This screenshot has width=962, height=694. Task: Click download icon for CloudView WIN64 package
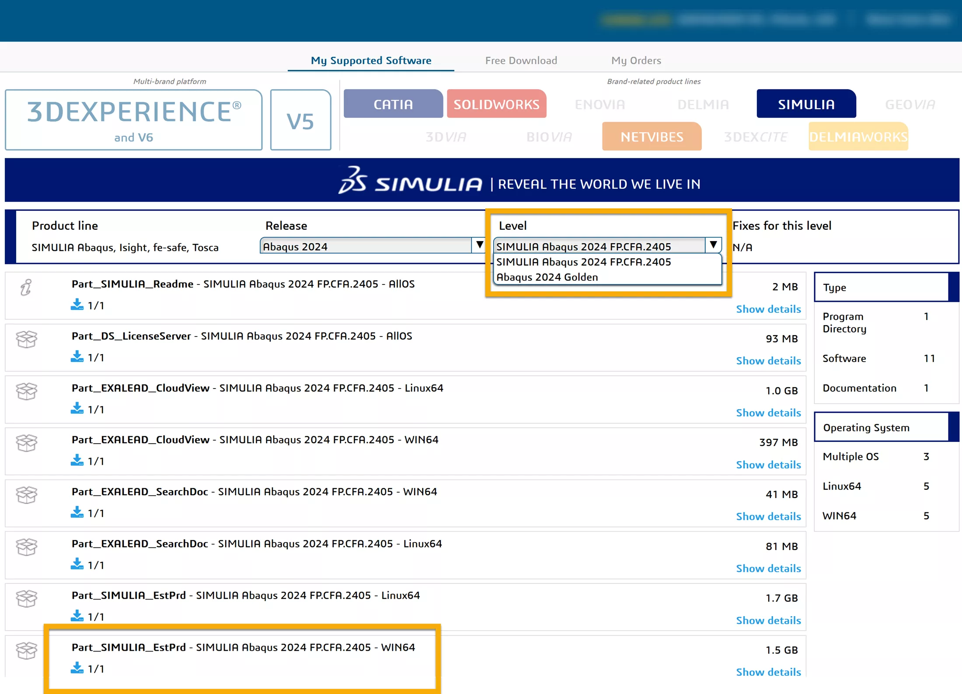[x=77, y=461]
